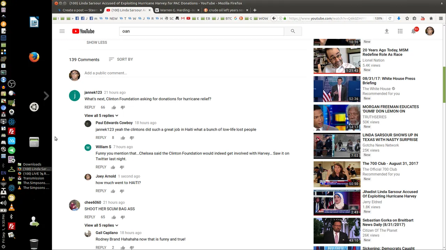This screenshot has width=446, height=250.
Task: Thumbs up William S's reply
Action: [113, 167]
